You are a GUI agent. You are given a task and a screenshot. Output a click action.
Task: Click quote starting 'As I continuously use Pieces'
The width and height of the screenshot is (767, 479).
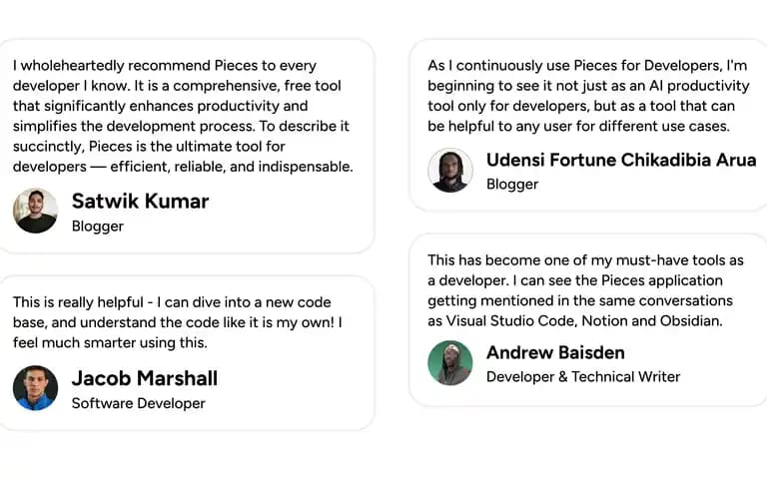tap(588, 96)
